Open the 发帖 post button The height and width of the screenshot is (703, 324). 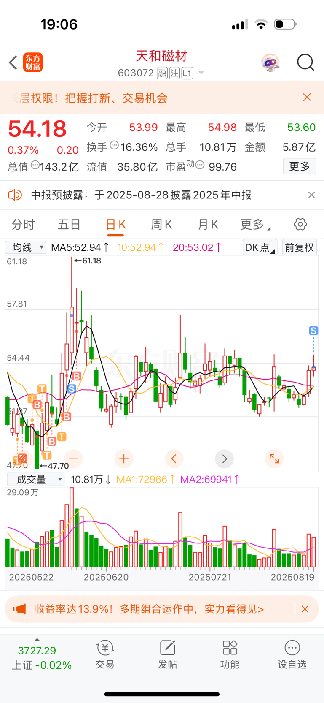[x=167, y=655]
